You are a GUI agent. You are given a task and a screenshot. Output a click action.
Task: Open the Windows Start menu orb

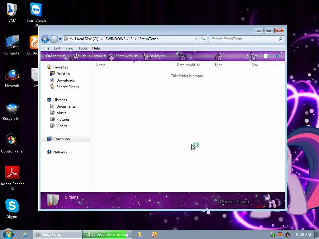[x=8, y=234]
